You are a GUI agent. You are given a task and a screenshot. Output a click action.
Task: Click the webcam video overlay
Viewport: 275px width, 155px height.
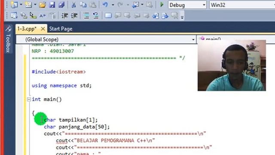pyautogui.click(x=232, y=65)
